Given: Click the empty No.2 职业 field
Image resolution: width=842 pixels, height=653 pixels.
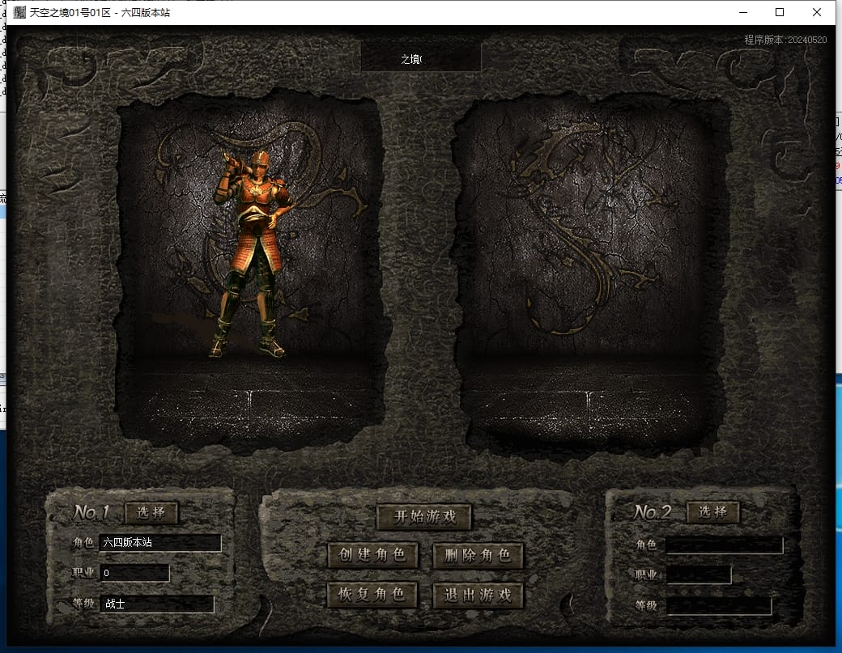Looking at the screenshot, I should click(698, 575).
